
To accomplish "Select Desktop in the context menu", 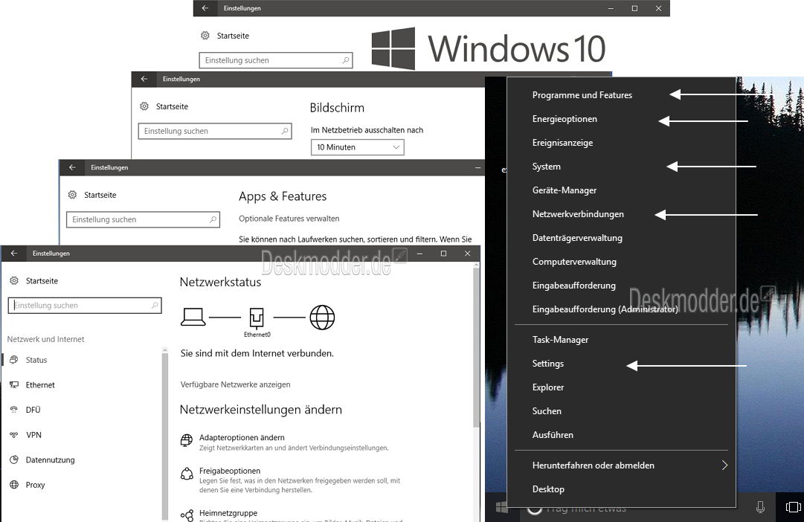I will 548,489.
